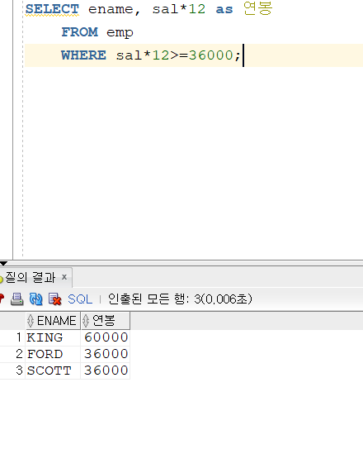Switch to the 질의 결과 tab
The width and height of the screenshot is (363, 459).
pos(30,277)
